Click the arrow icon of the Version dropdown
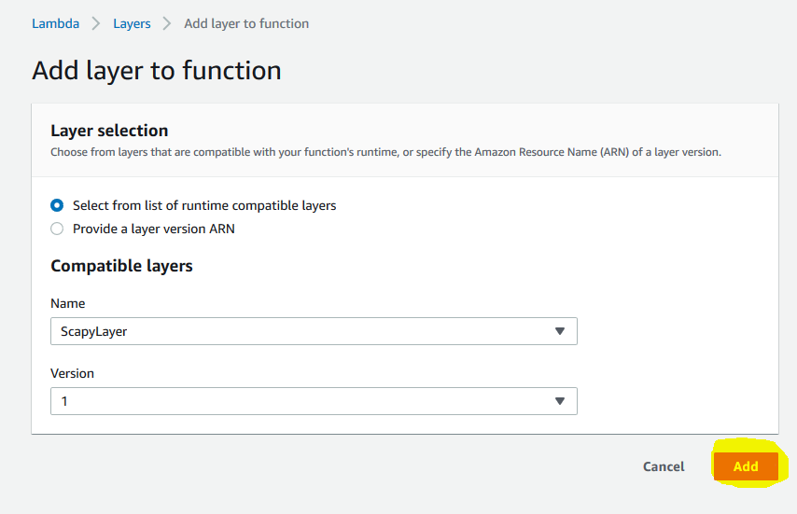 click(560, 401)
